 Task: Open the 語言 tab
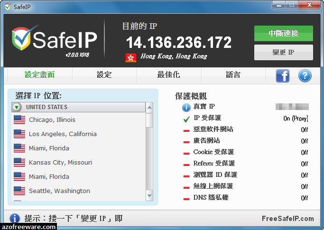pyautogui.click(x=233, y=75)
